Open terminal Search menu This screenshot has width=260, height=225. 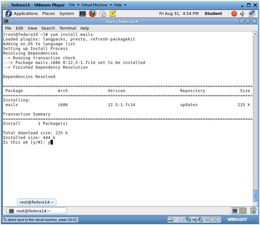point(48,28)
